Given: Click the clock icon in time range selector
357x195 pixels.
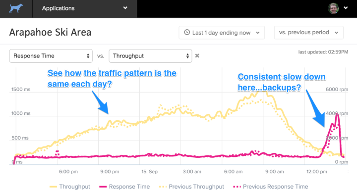Looking at the screenshot, I should tap(187, 32).
